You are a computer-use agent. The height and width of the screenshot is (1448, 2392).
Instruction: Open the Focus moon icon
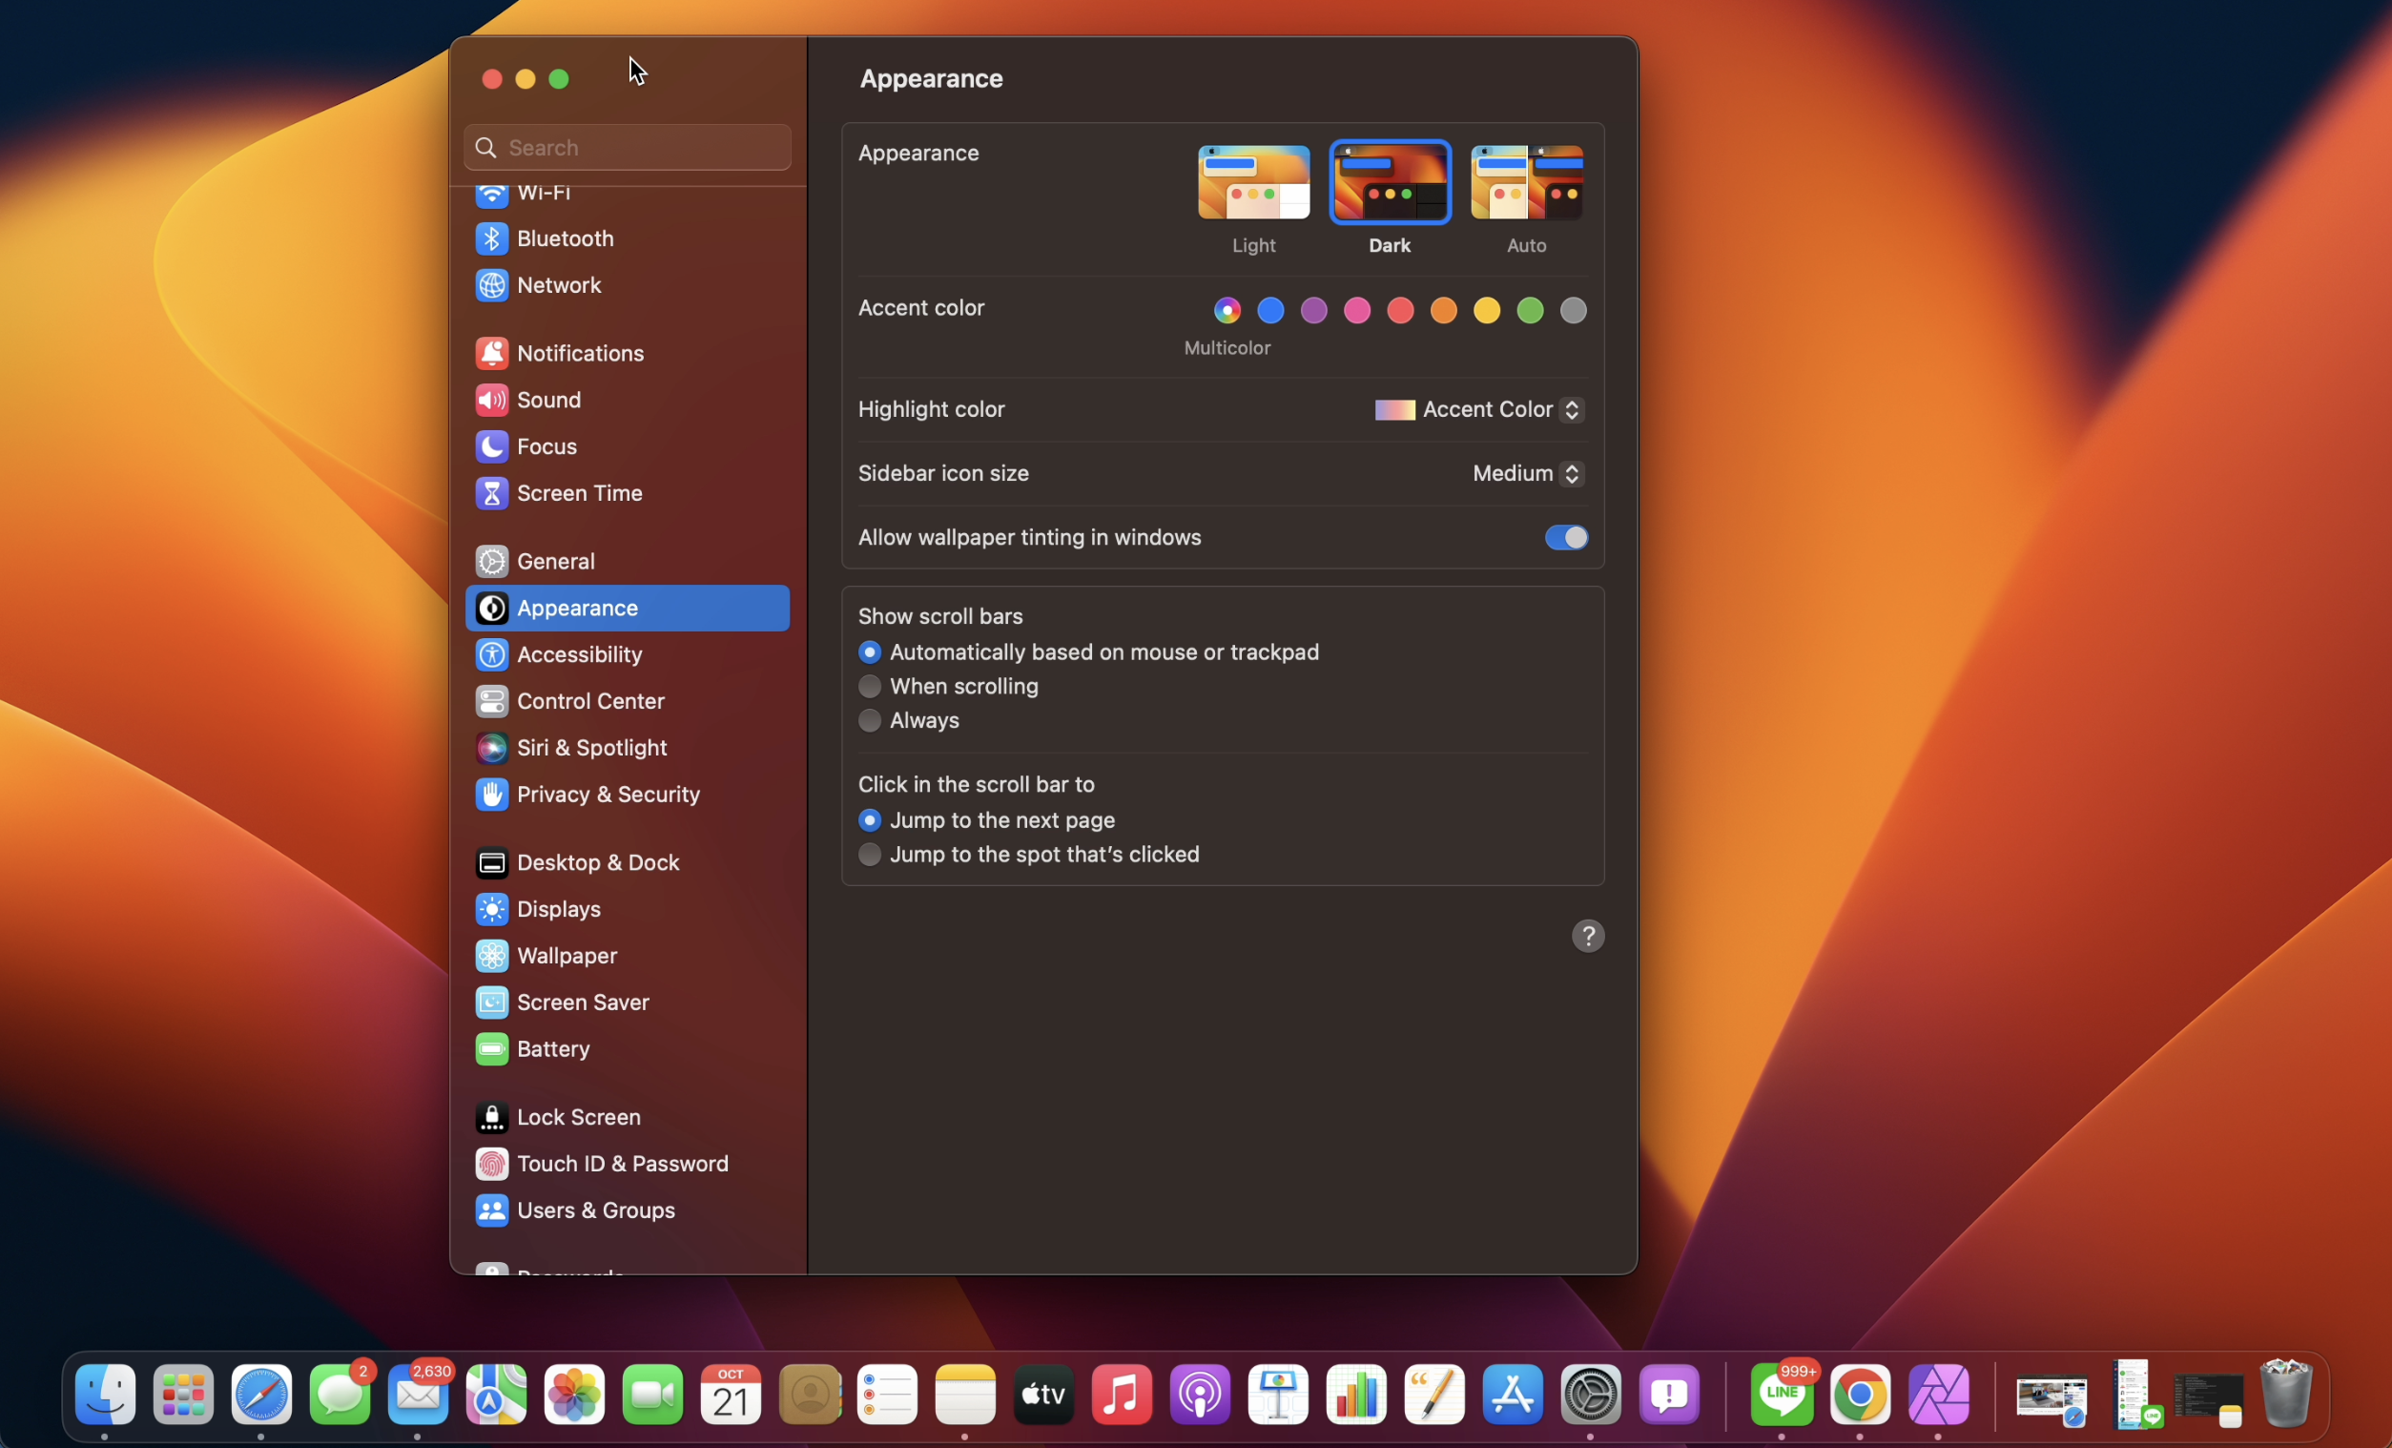[491, 445]
